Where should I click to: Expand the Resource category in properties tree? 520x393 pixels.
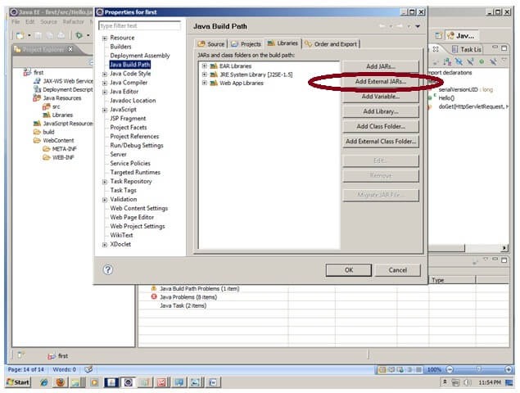click(105, 38)
